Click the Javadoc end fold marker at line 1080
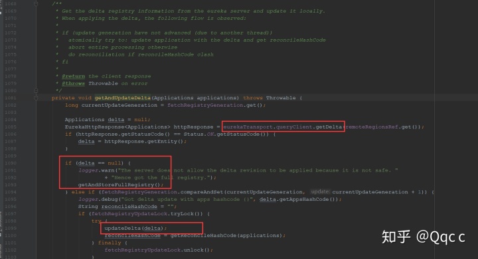 tap(36, 90)
